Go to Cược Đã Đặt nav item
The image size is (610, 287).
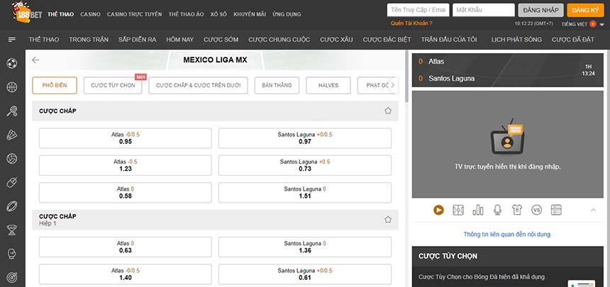click(x=572, y=40)
